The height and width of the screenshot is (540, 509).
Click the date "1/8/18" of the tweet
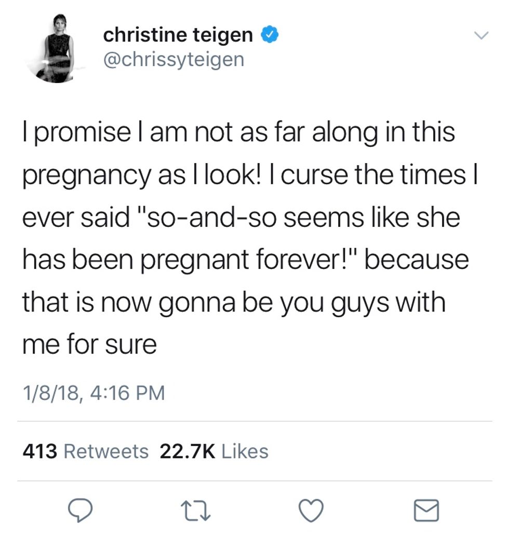pyautogui.click(x=50, y=393)
